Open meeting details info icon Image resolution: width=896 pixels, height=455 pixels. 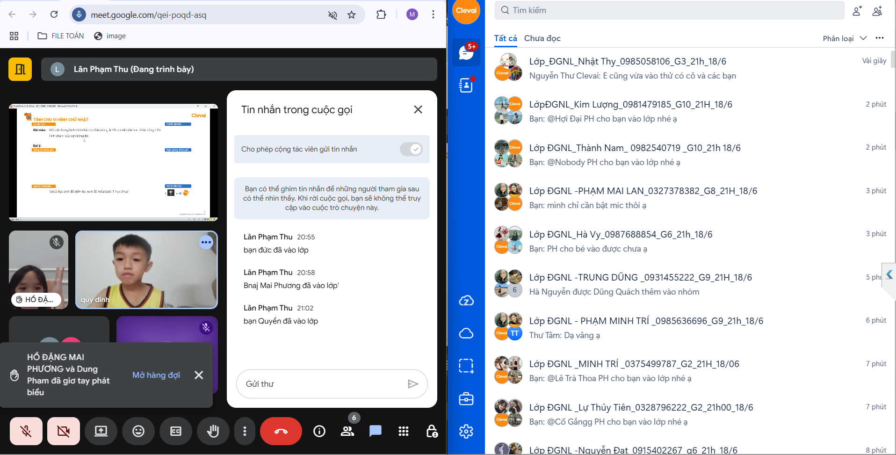point(319,431)
